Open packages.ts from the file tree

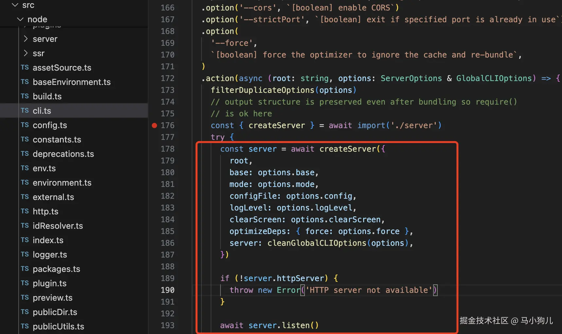point(56,269)
